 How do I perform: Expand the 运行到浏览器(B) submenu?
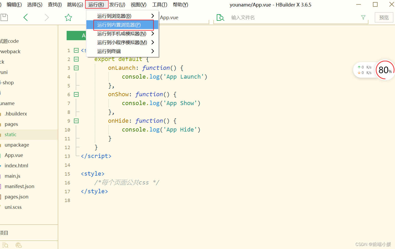[123, 16]
